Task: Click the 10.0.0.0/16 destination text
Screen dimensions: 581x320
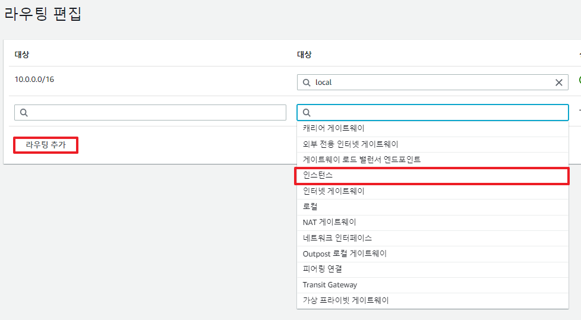Action: [x=34, y=80]
